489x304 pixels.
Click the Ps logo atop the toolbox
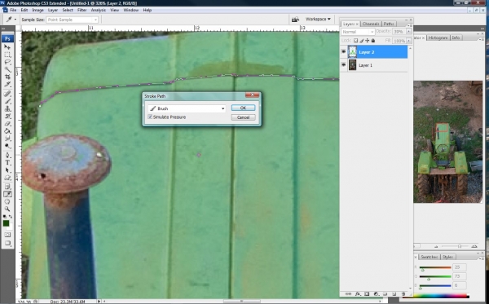pyautogui.click(x=7, y=38)
